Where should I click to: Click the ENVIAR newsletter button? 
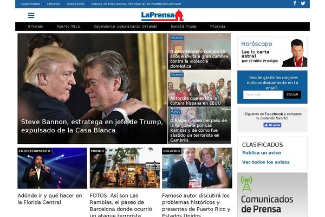pos(292,95)
